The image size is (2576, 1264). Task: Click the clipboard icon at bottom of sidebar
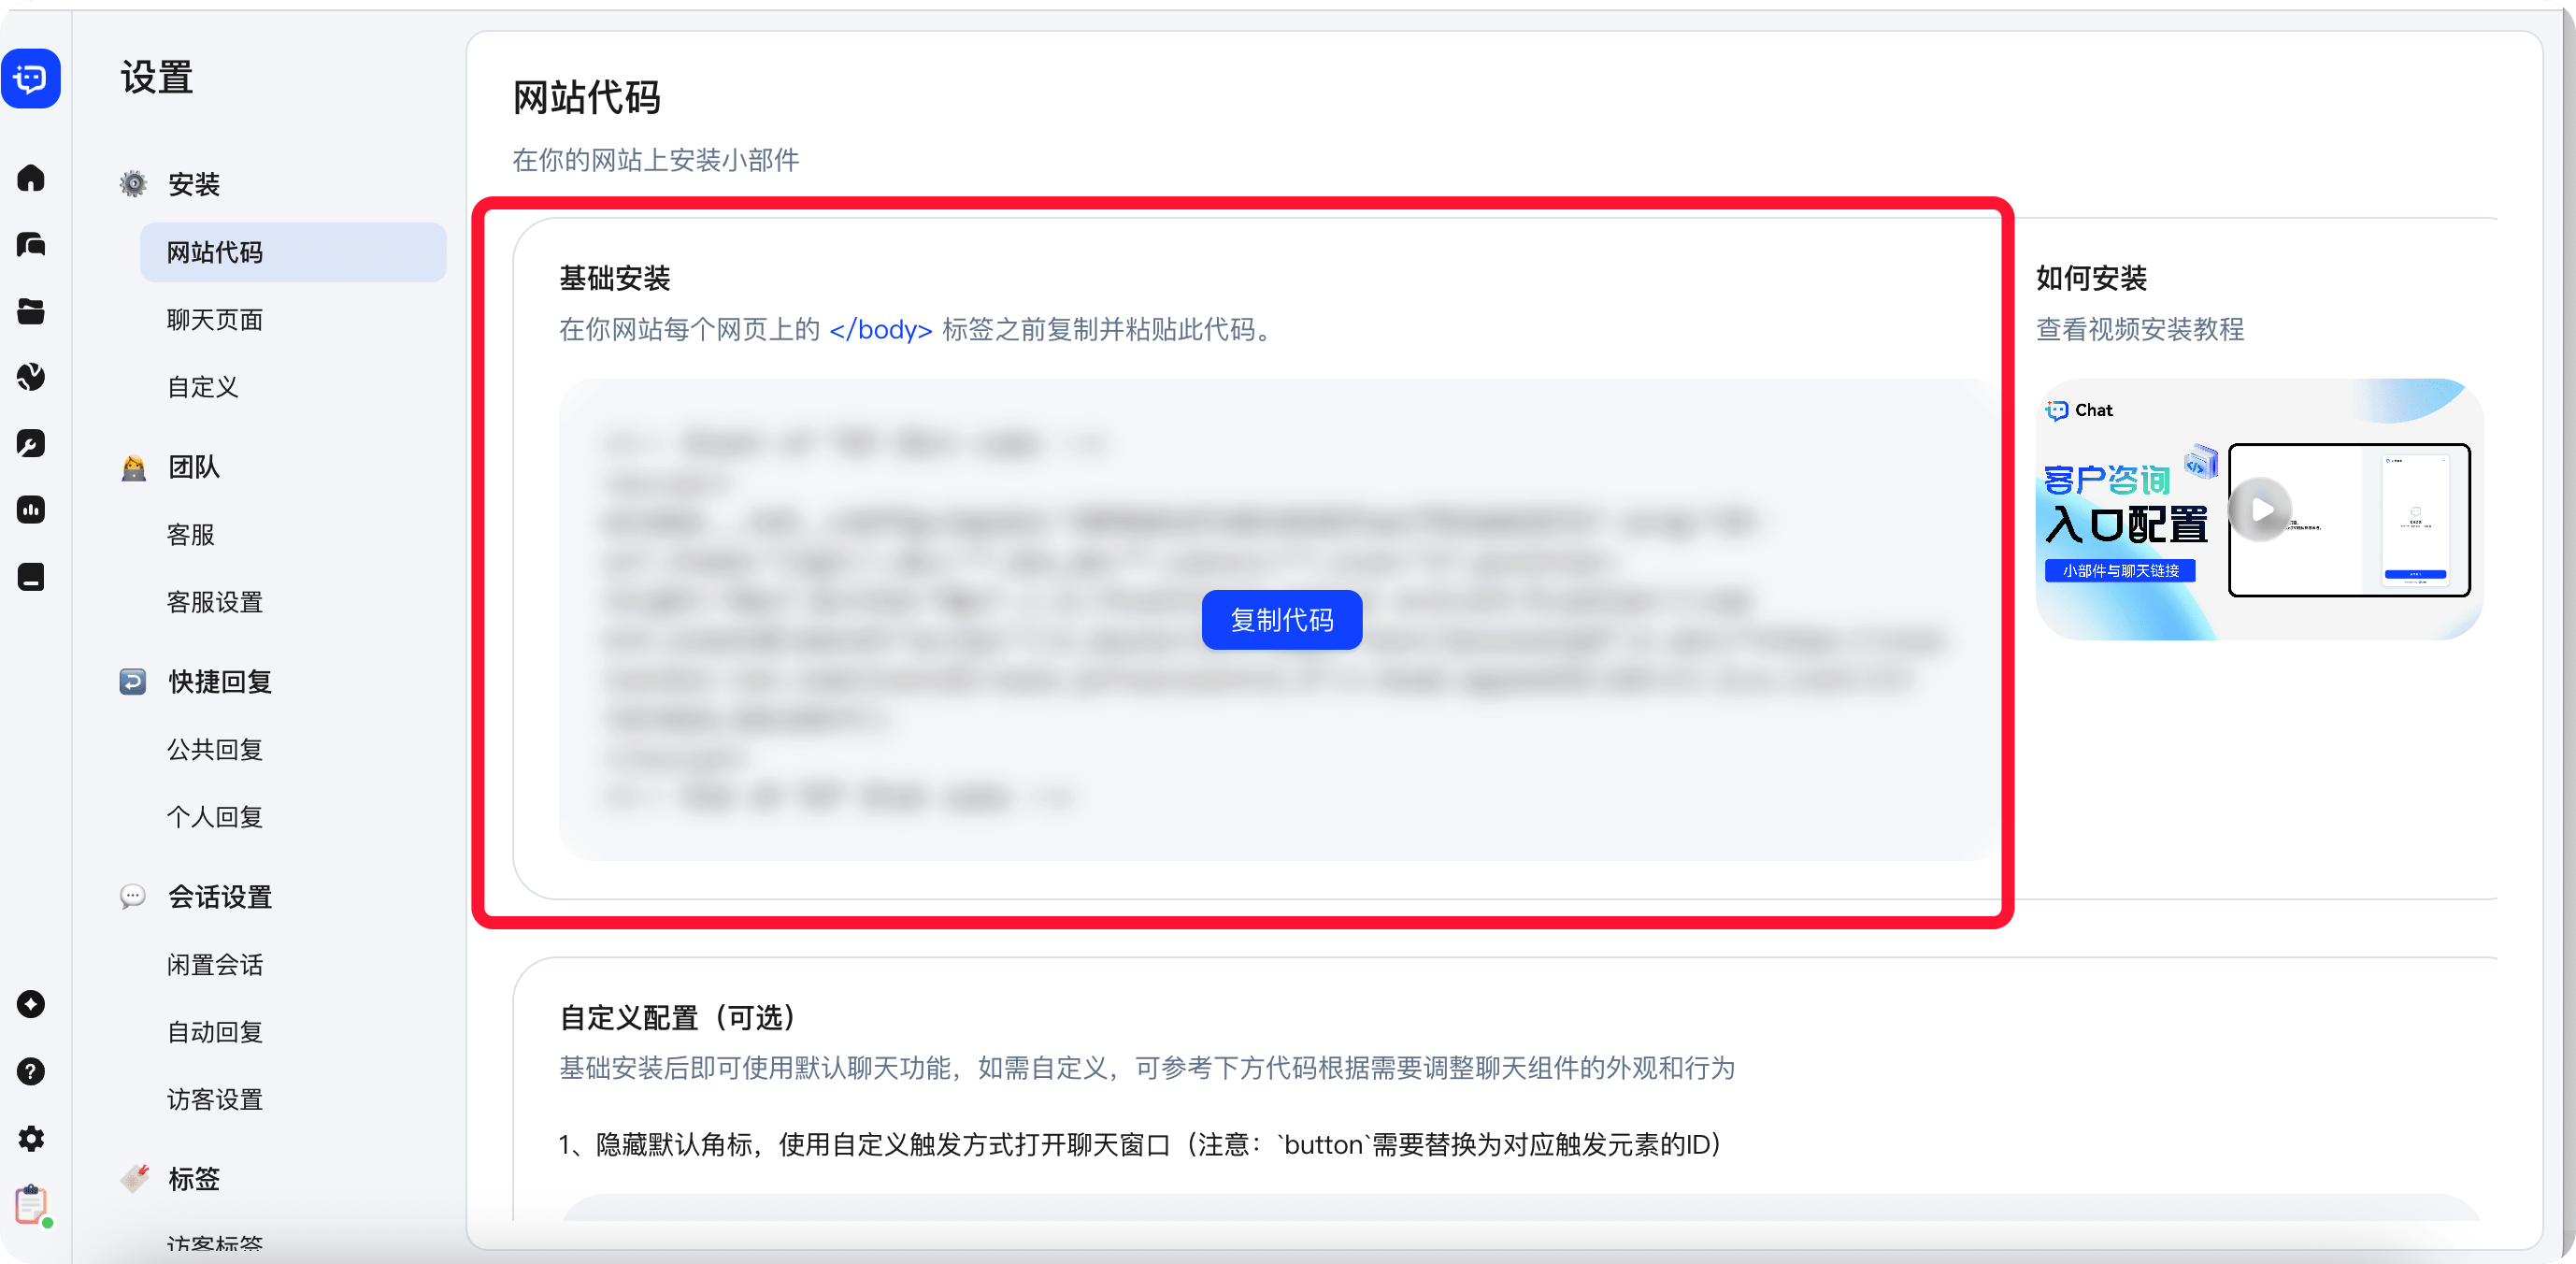click(31, 1204)
